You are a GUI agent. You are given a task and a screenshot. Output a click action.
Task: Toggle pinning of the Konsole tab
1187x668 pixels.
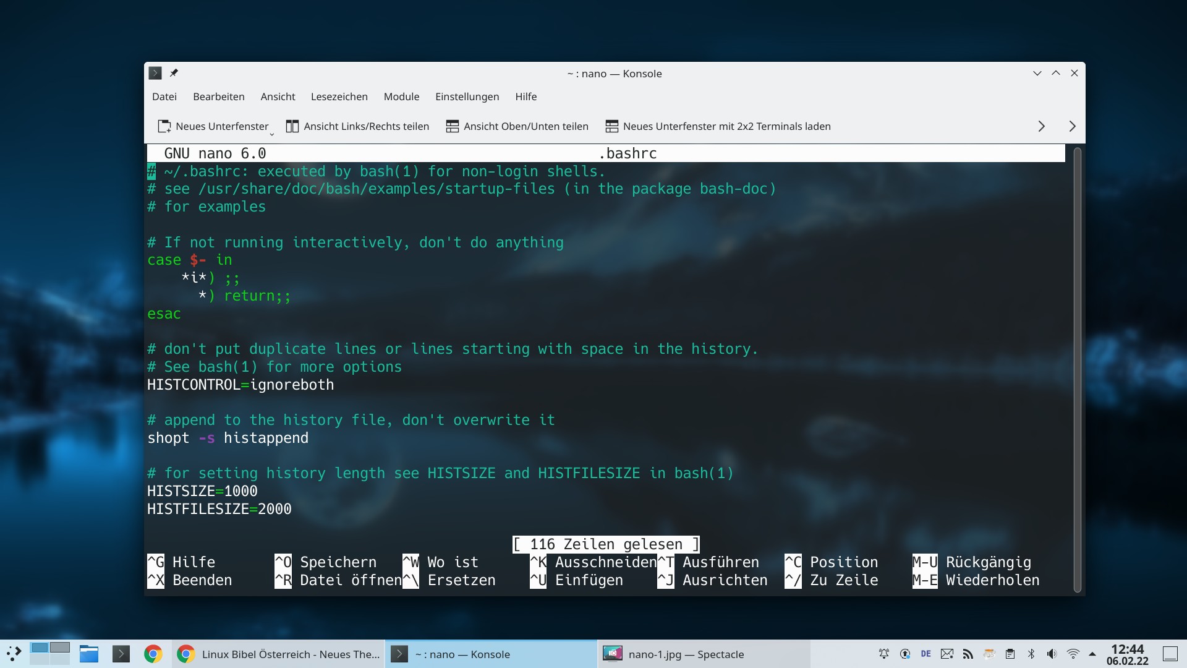(x=174, y=73)
